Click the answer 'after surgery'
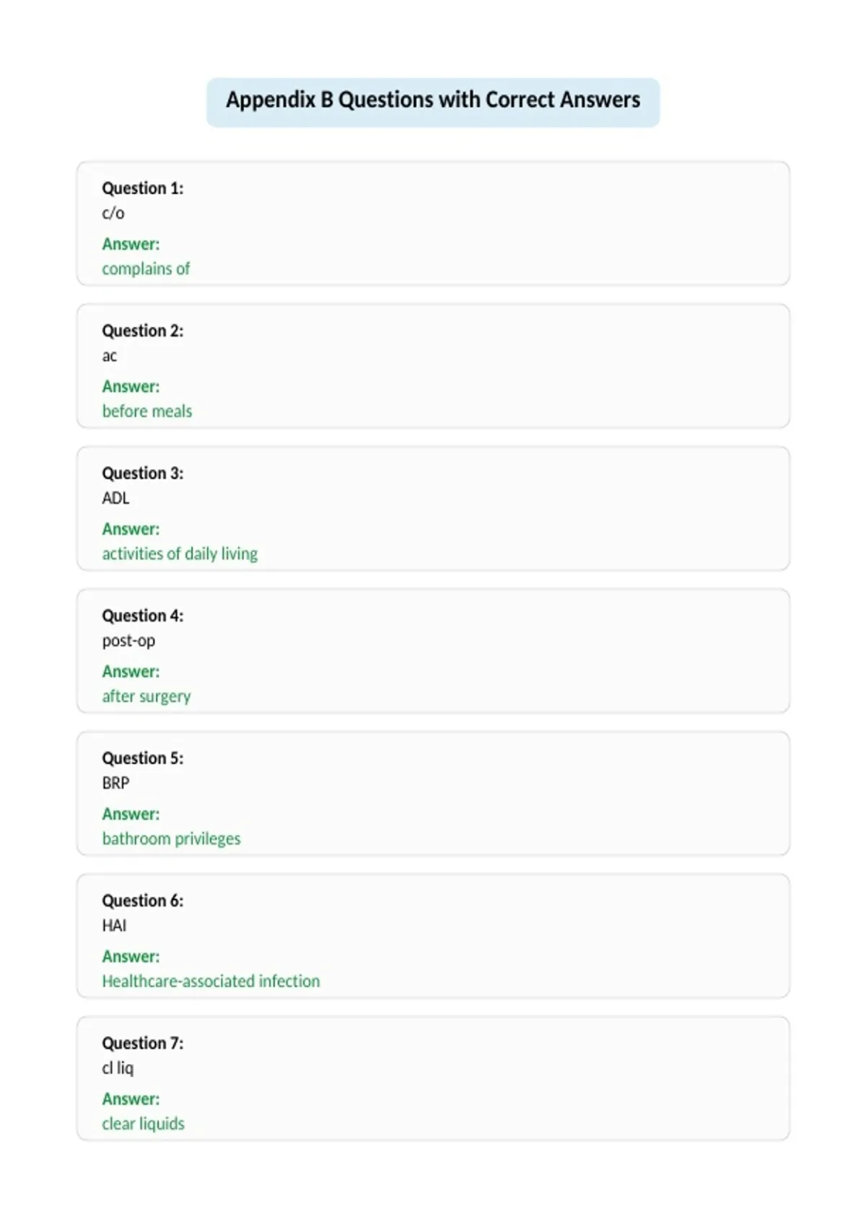 point(146,697)
